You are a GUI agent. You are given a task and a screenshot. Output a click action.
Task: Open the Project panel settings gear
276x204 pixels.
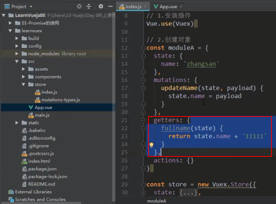pos(101,6)
